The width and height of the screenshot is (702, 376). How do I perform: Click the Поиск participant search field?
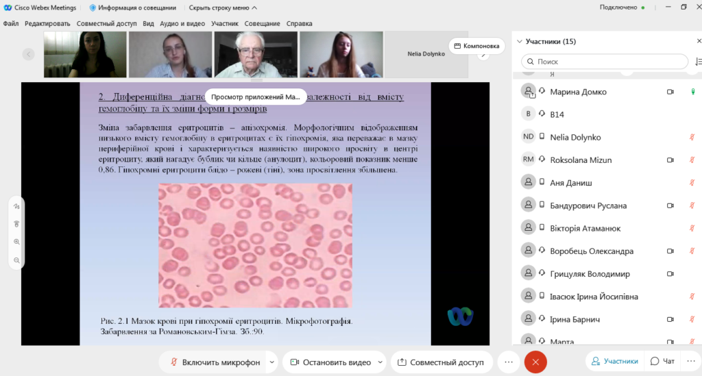pos(605,62)
